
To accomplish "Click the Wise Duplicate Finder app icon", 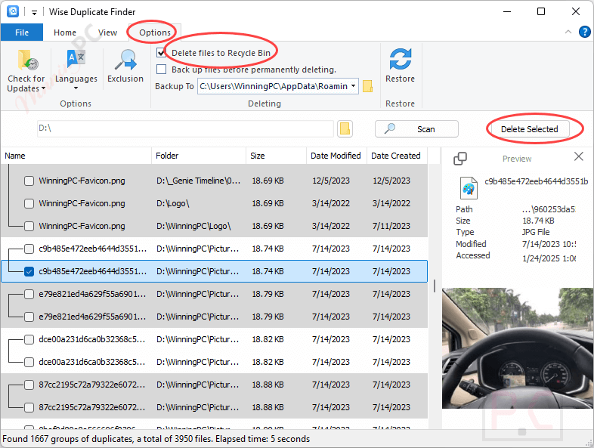I will pos(13,11).
